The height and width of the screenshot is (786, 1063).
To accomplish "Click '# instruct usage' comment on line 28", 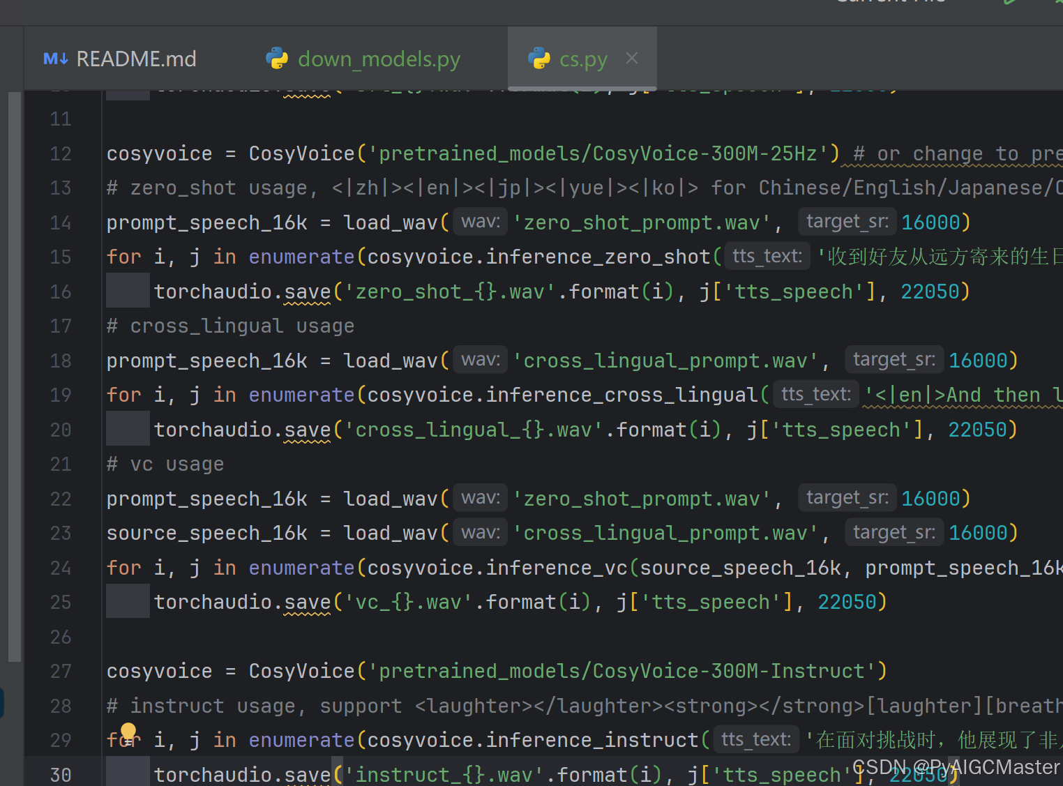I will click(201, 706).
